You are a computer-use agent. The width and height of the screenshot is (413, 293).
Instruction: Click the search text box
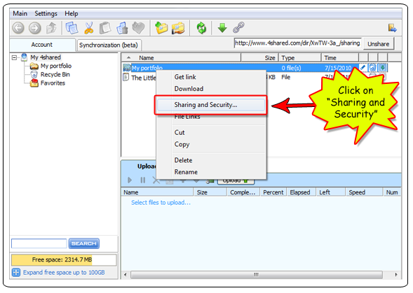[39, 243]
